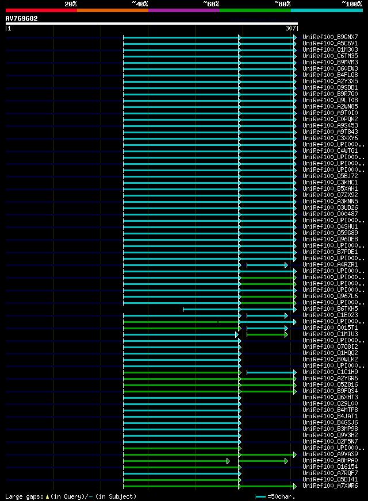Select the UniRef100_Q4SHU1 label

[330, 227]
